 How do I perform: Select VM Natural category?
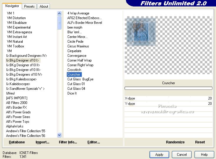[15, 41]
